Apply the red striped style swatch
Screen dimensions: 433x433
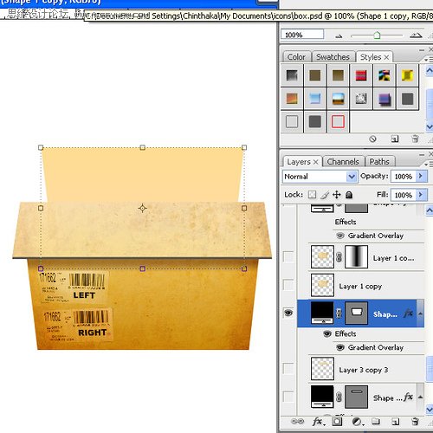(x=361, y=75)
